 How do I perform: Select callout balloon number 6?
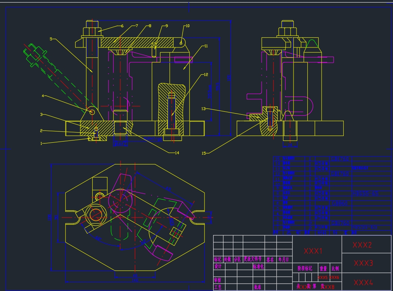point(122,26)
